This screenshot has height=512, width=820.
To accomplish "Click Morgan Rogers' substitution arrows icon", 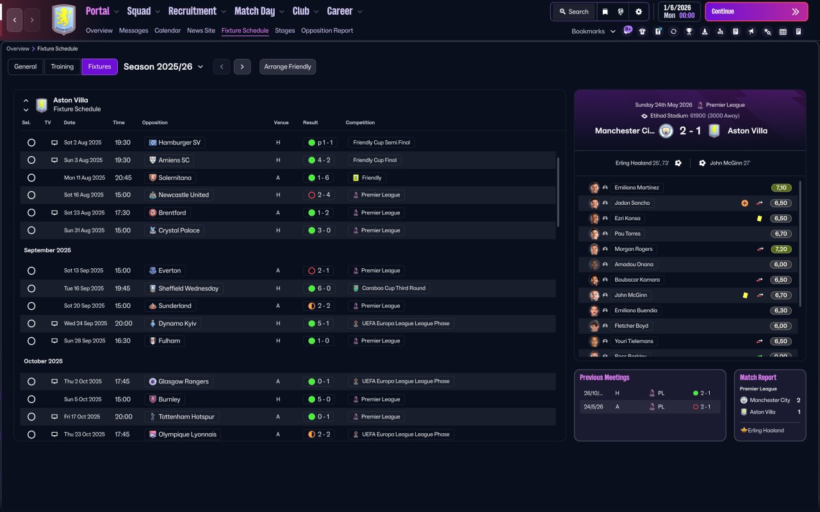I will pyautogui.click(x=760, y=249).
